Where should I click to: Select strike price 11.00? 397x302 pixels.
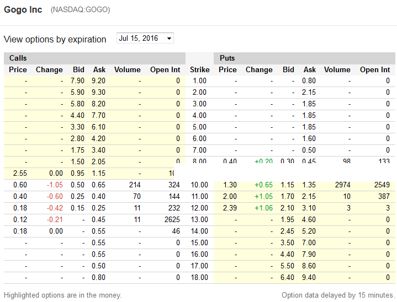click(x=199, y=196)
